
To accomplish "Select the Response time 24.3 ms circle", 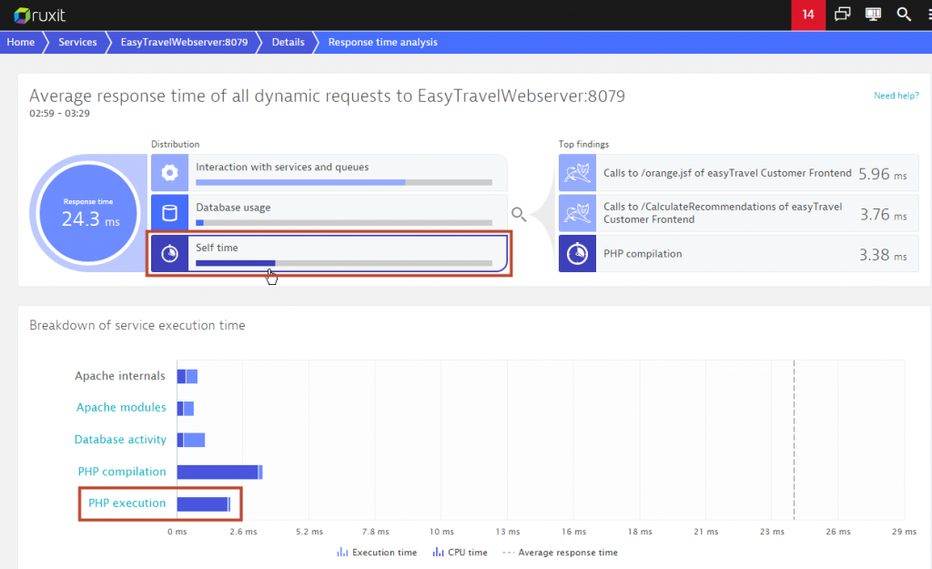I will (x=88, y=213).
